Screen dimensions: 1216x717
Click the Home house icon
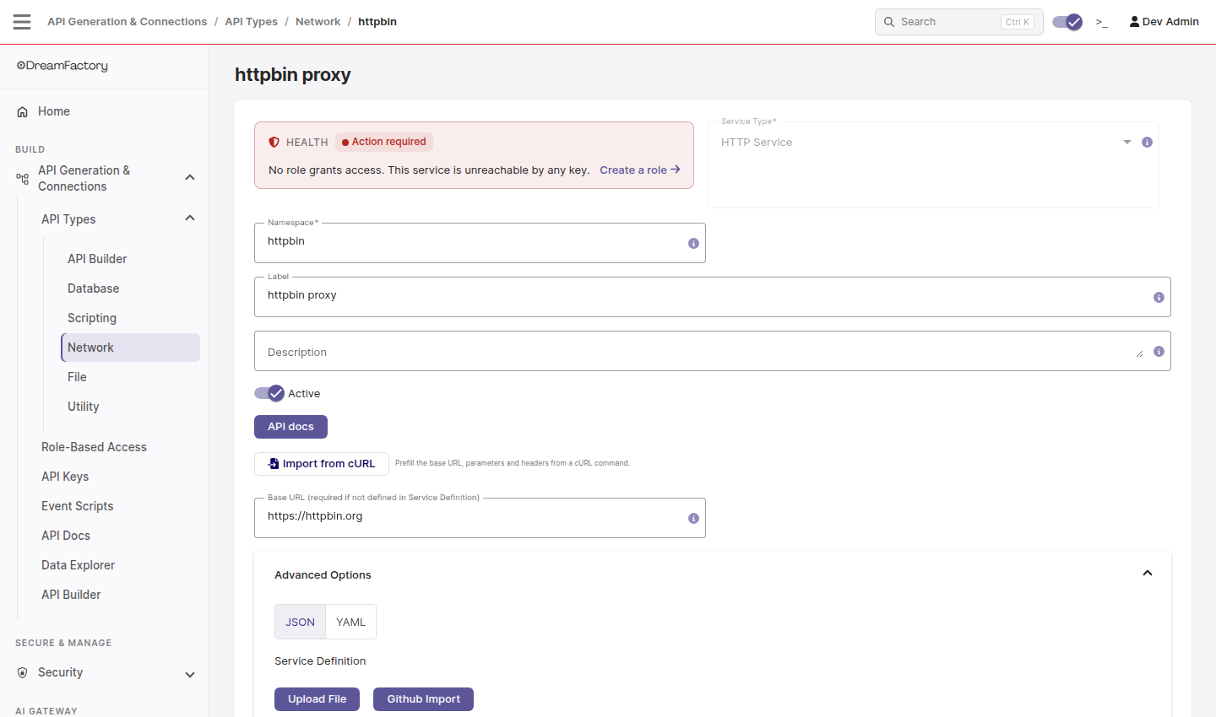[23, 111]
